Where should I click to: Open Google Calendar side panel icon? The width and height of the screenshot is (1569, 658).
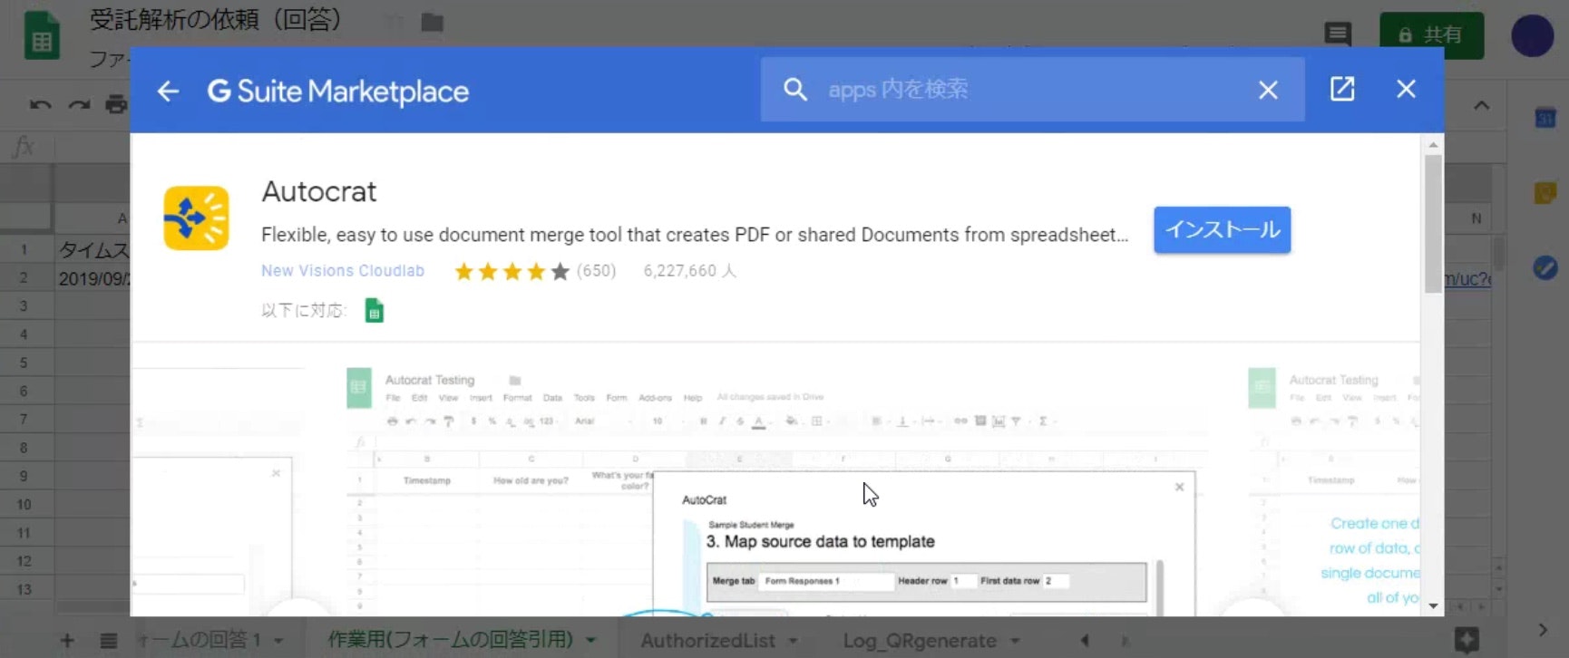pyautogui.click(x=1545, y=118)
